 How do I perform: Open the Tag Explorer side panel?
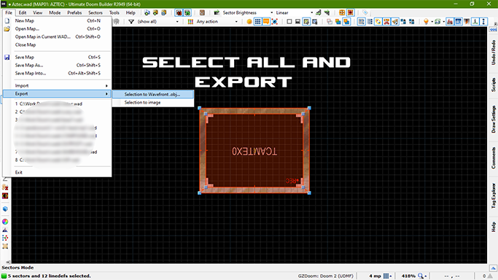pyautogui.click(x=493, y=195)
